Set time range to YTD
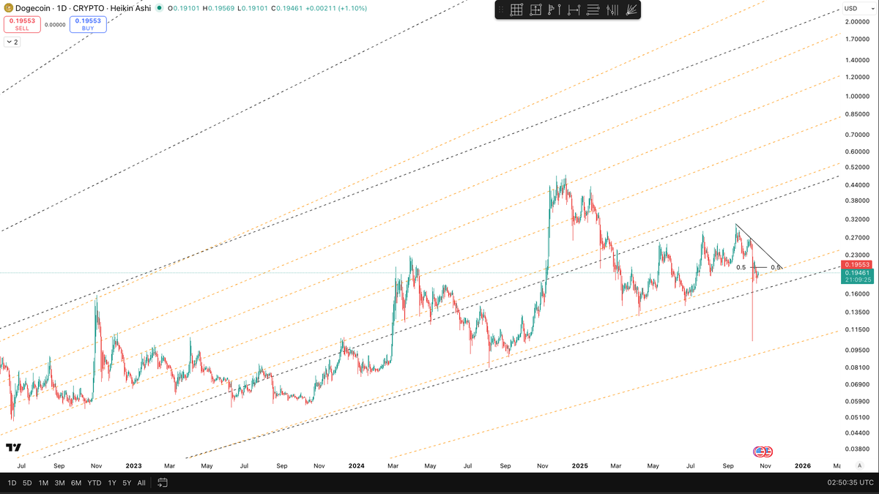The height and width of the screenshot is (494, 879). pyautogui.click(x=94, y=483)
